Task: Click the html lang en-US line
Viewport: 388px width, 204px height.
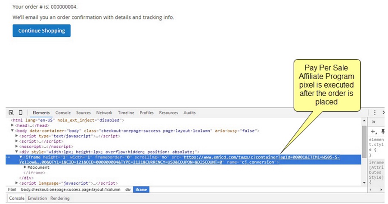Action: point(67,120)
